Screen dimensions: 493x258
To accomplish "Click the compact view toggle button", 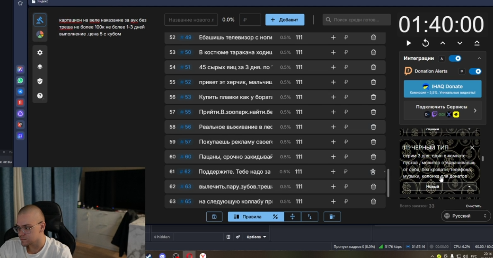I will [x=293, y=216].
